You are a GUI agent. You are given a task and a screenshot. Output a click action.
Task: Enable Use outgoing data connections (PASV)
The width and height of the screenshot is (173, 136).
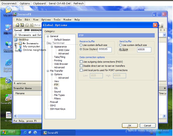(81, 62)
